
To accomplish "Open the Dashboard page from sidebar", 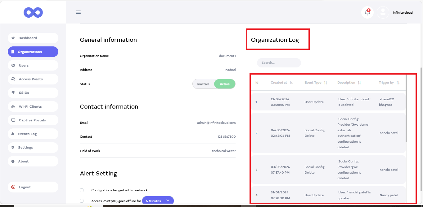I will pyautogui.click(x=33, y=38).
